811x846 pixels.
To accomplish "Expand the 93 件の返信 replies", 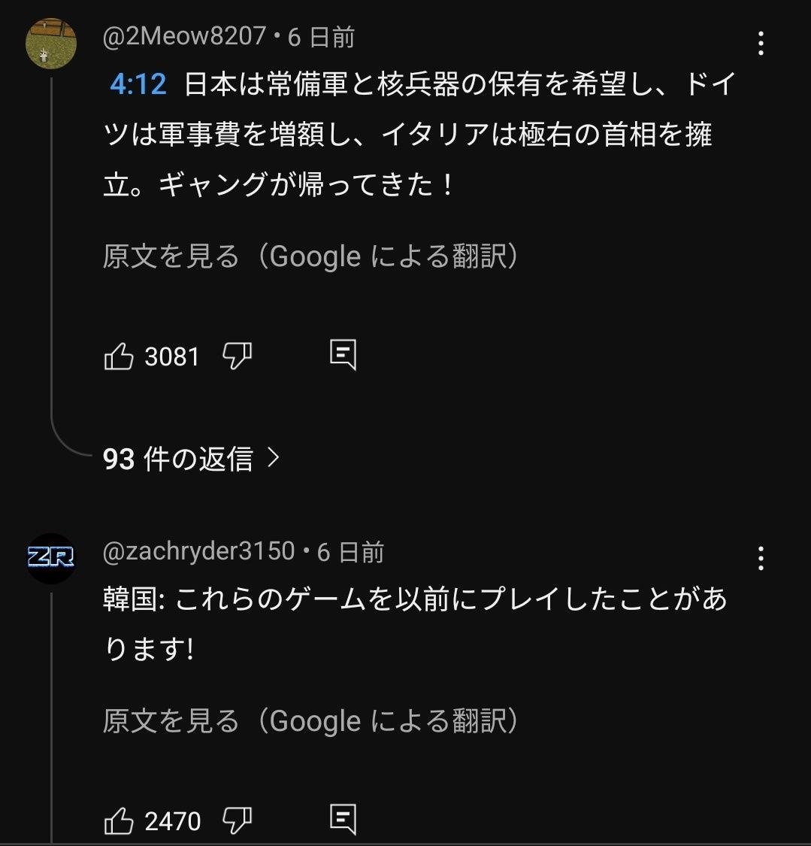I will [178, 459].
